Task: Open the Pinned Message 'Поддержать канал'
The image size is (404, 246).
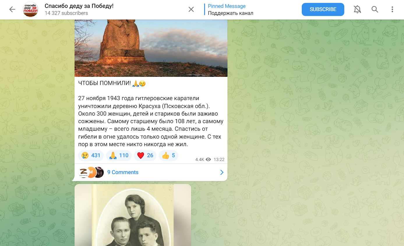Action: [230, 10]
